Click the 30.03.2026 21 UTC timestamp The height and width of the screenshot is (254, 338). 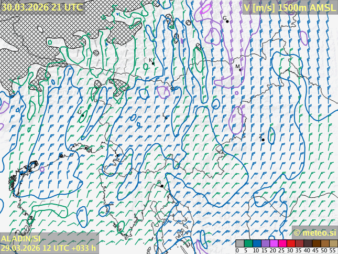pyautogui.click(x=42, y=7)
